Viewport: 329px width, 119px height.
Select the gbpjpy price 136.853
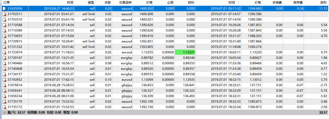coord(148,85)
